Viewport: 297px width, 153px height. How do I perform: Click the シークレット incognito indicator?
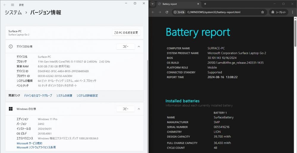pyautogui.click(x=279, y=12)
